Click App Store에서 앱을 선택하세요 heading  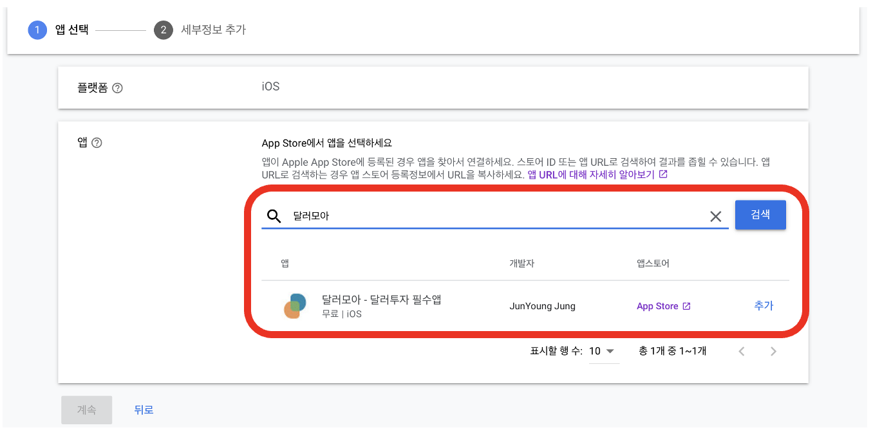pyautogui.click(x=327, y=143)
